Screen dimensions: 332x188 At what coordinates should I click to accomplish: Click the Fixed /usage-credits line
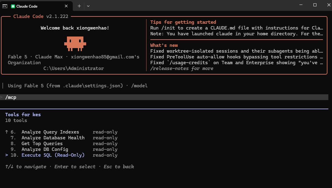pos(236,62)
